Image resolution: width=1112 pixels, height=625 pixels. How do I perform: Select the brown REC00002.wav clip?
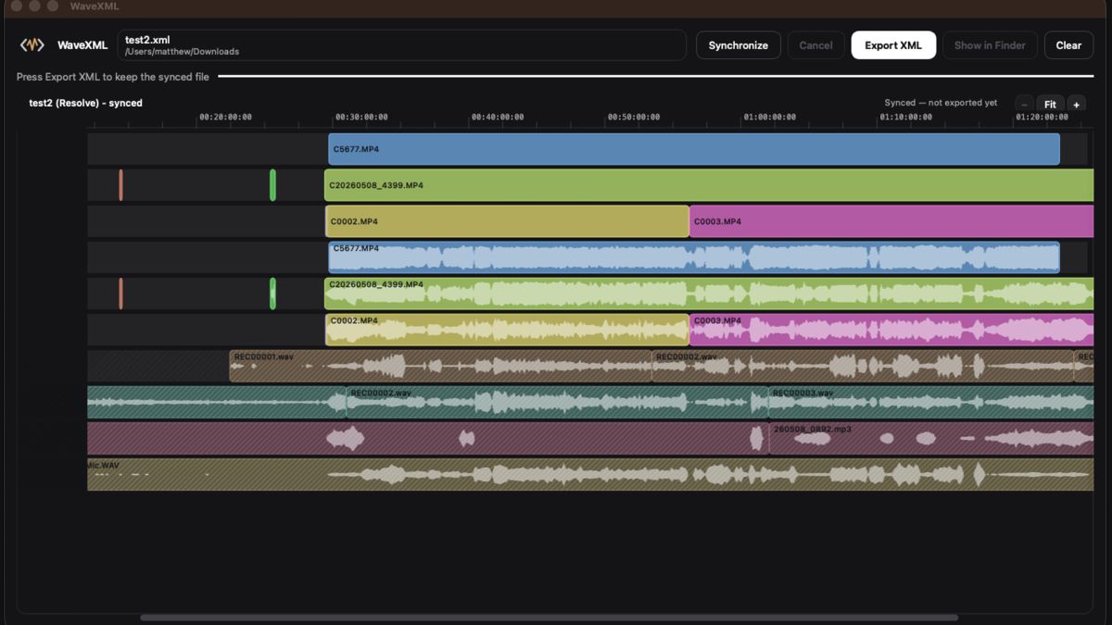click(x=862, y=366)
